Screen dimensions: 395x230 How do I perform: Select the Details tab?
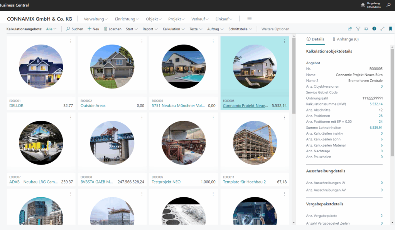315,39
